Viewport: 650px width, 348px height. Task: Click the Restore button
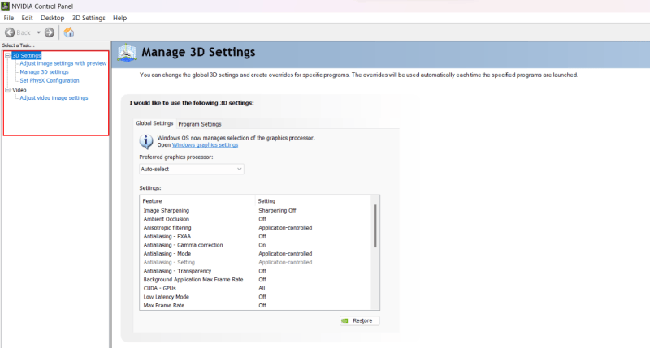click(359, 320)
